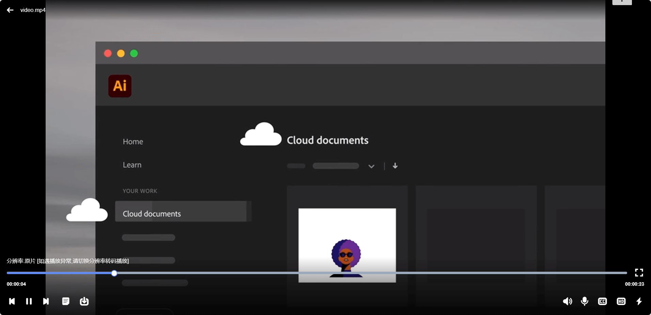The height and width of the screenshot is (315, 651).
Task: Toggle the CC subtitles button
Action: pos(602,301)
